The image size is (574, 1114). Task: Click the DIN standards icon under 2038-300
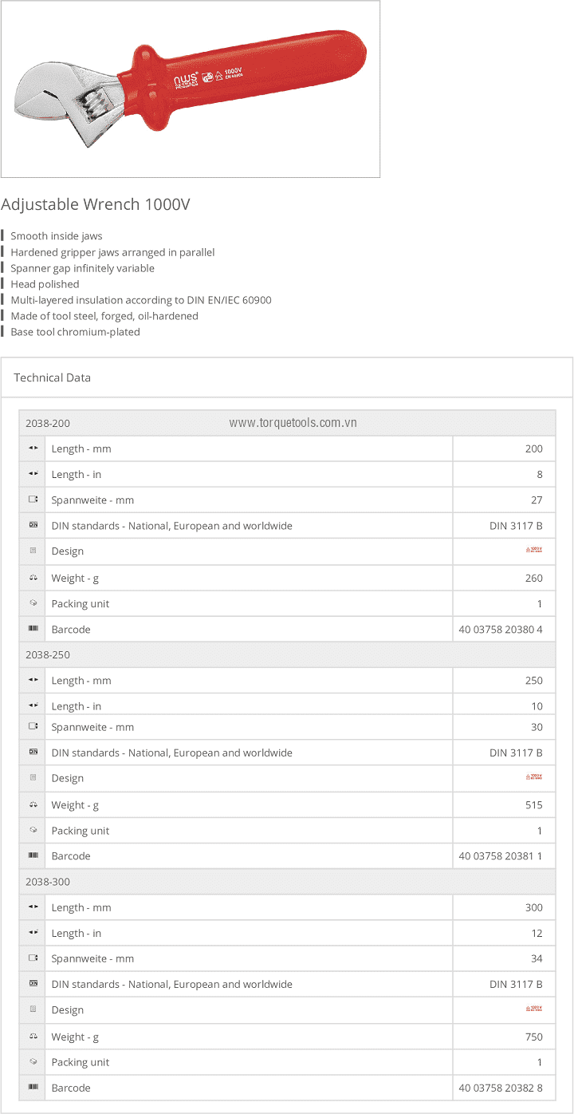[x=33, y=984]
